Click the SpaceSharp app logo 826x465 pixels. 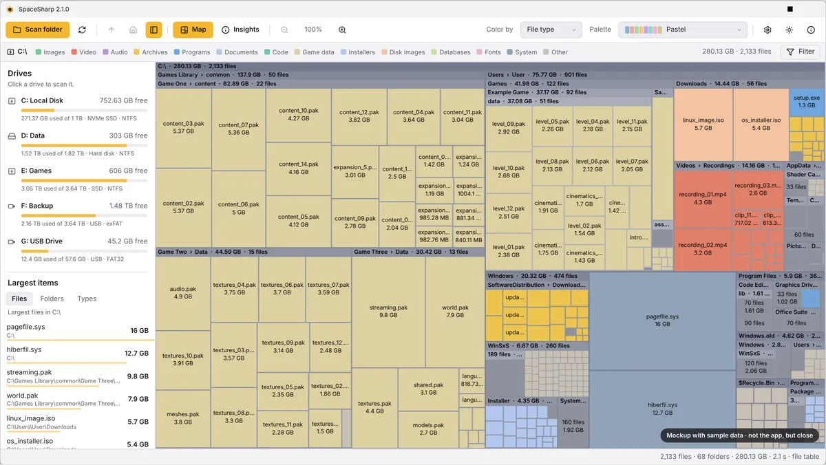point(10,9)
